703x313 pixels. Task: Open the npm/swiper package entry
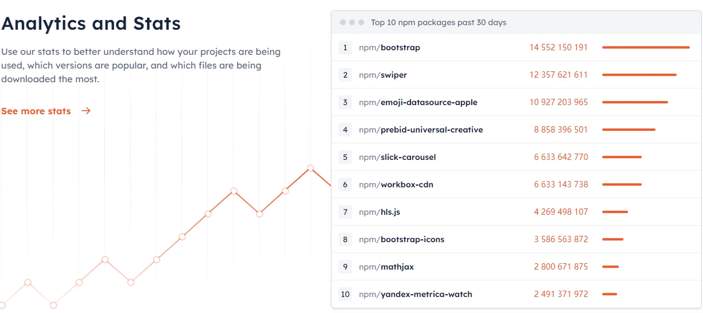click(383, 75)
